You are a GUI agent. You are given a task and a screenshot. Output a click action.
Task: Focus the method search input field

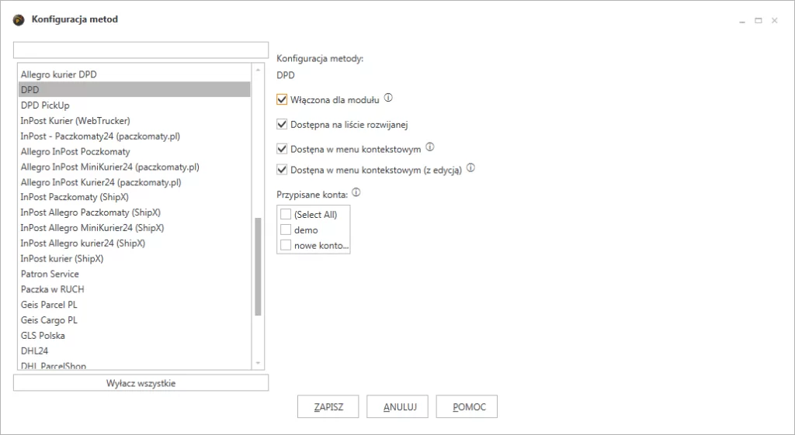pos(141,50)
